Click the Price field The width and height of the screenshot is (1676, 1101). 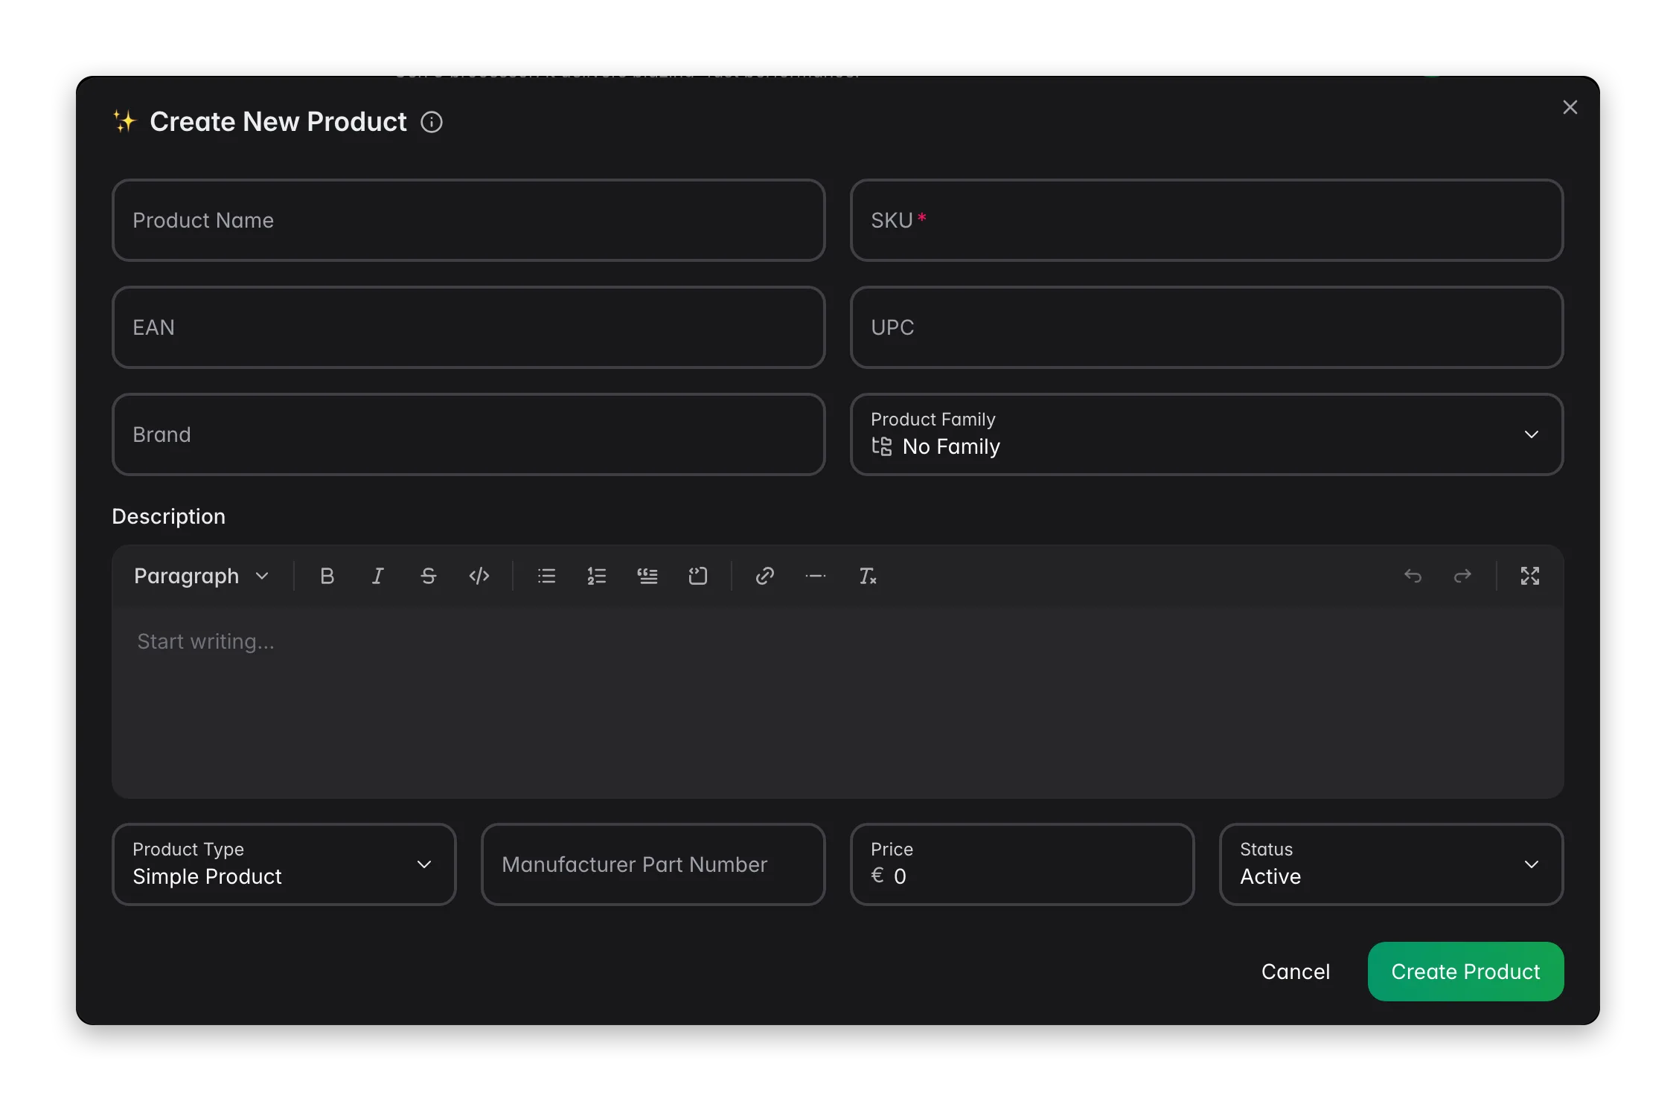(1022, 864)
